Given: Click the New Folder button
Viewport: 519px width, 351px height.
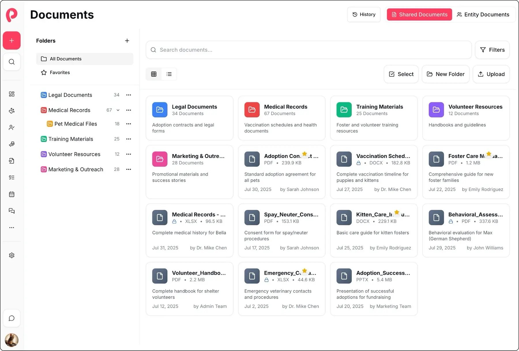Looking at the screenshot, I should pyautogui.click(x=445, y=74).
